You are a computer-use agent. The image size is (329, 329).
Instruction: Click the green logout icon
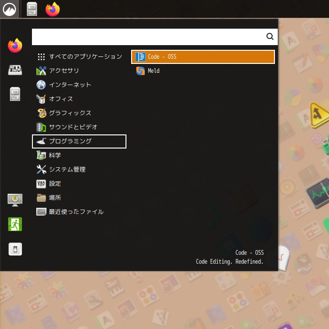coord(15,224)
